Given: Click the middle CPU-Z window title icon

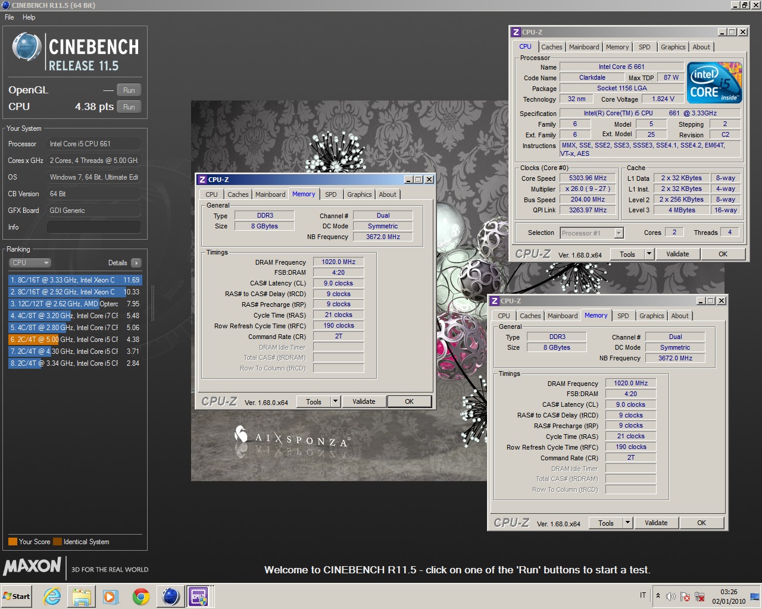Looking at the screenshot, I should click(202, 180).
